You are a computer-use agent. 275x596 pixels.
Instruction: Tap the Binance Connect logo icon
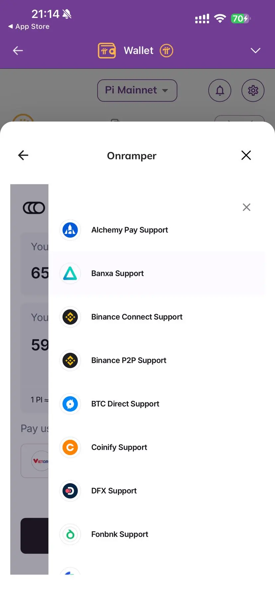tap(70, 317)
